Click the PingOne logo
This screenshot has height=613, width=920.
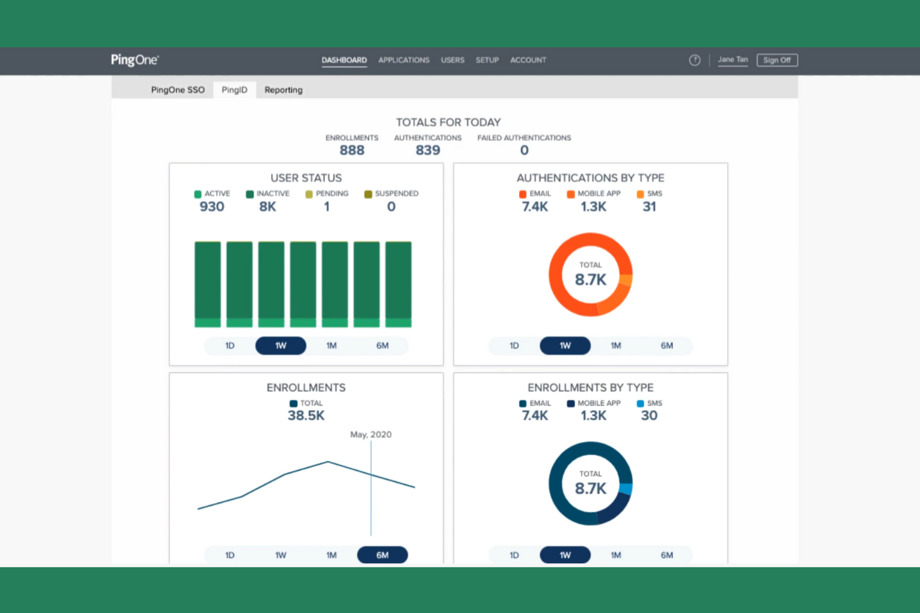click(x=134, y=60)
